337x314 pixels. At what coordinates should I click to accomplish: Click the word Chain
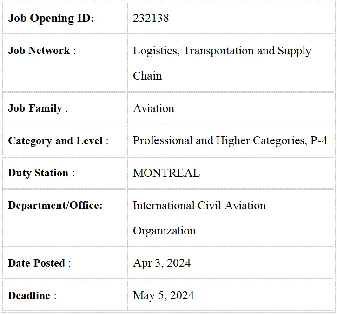(x=147, y=76)
